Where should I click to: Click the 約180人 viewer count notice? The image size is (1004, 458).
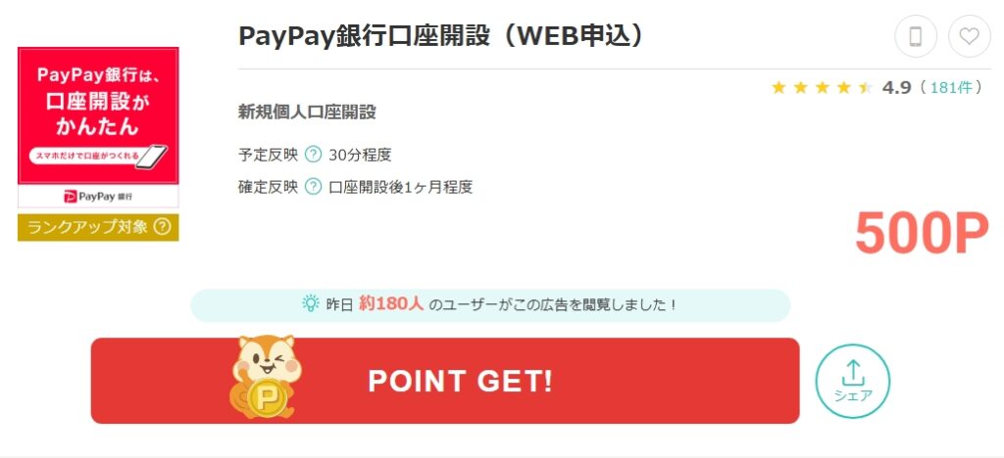(490, 304)
